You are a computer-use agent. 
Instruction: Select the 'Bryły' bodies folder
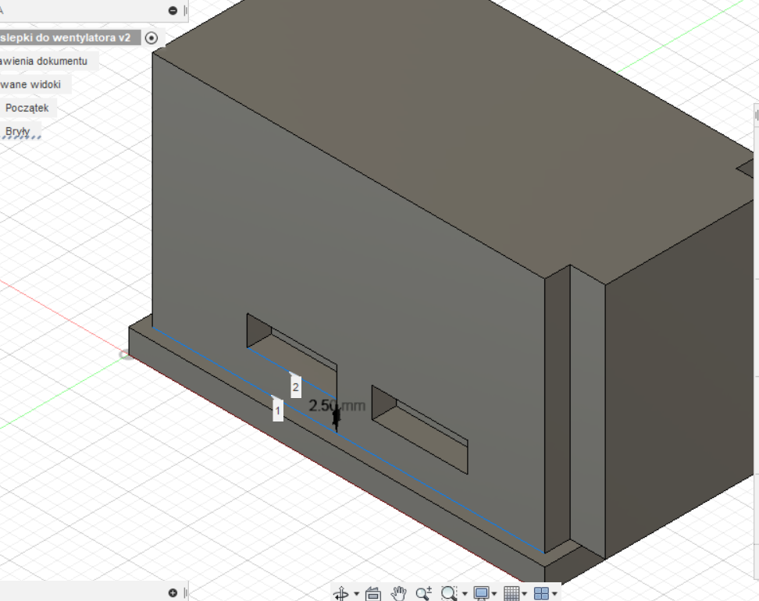[x=18, y=131]
